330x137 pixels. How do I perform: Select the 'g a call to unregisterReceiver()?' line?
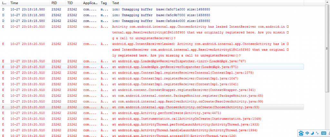pyautogui.click(x=144, y=38)
